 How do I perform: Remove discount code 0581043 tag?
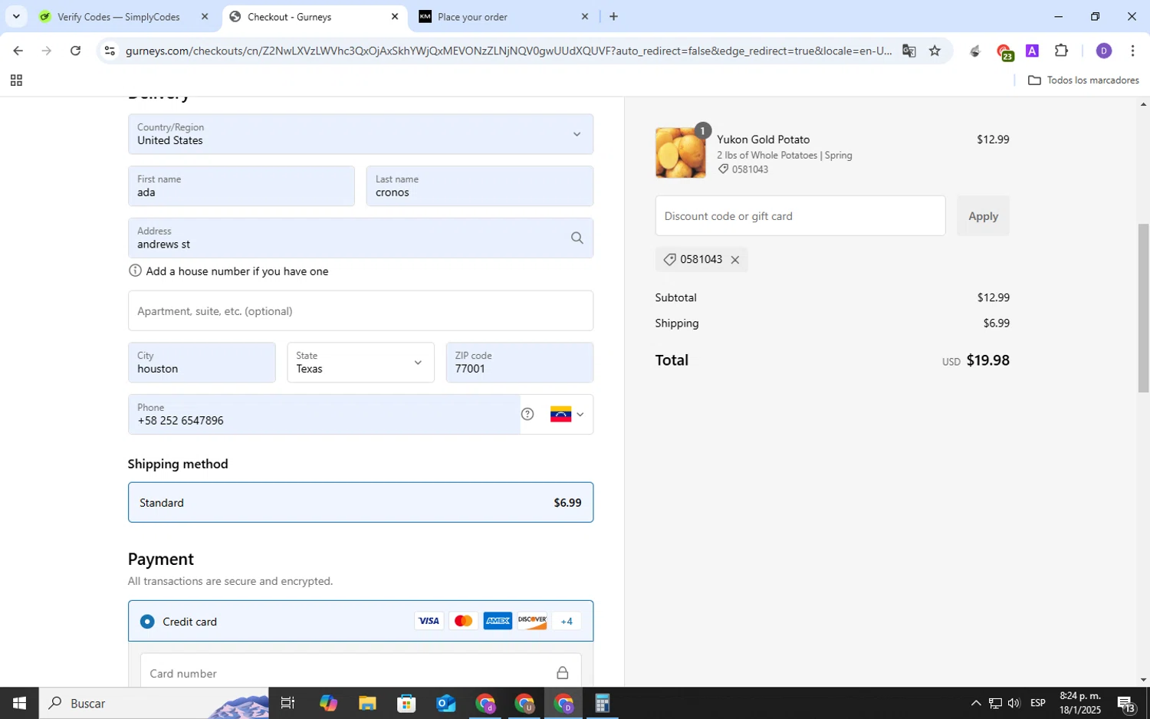click(x=734, y=260)
